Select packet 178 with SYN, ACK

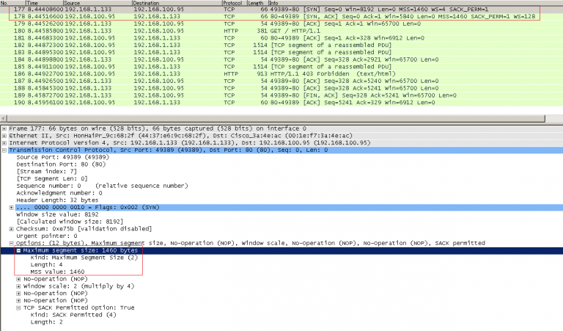click(x=220, y=18)
